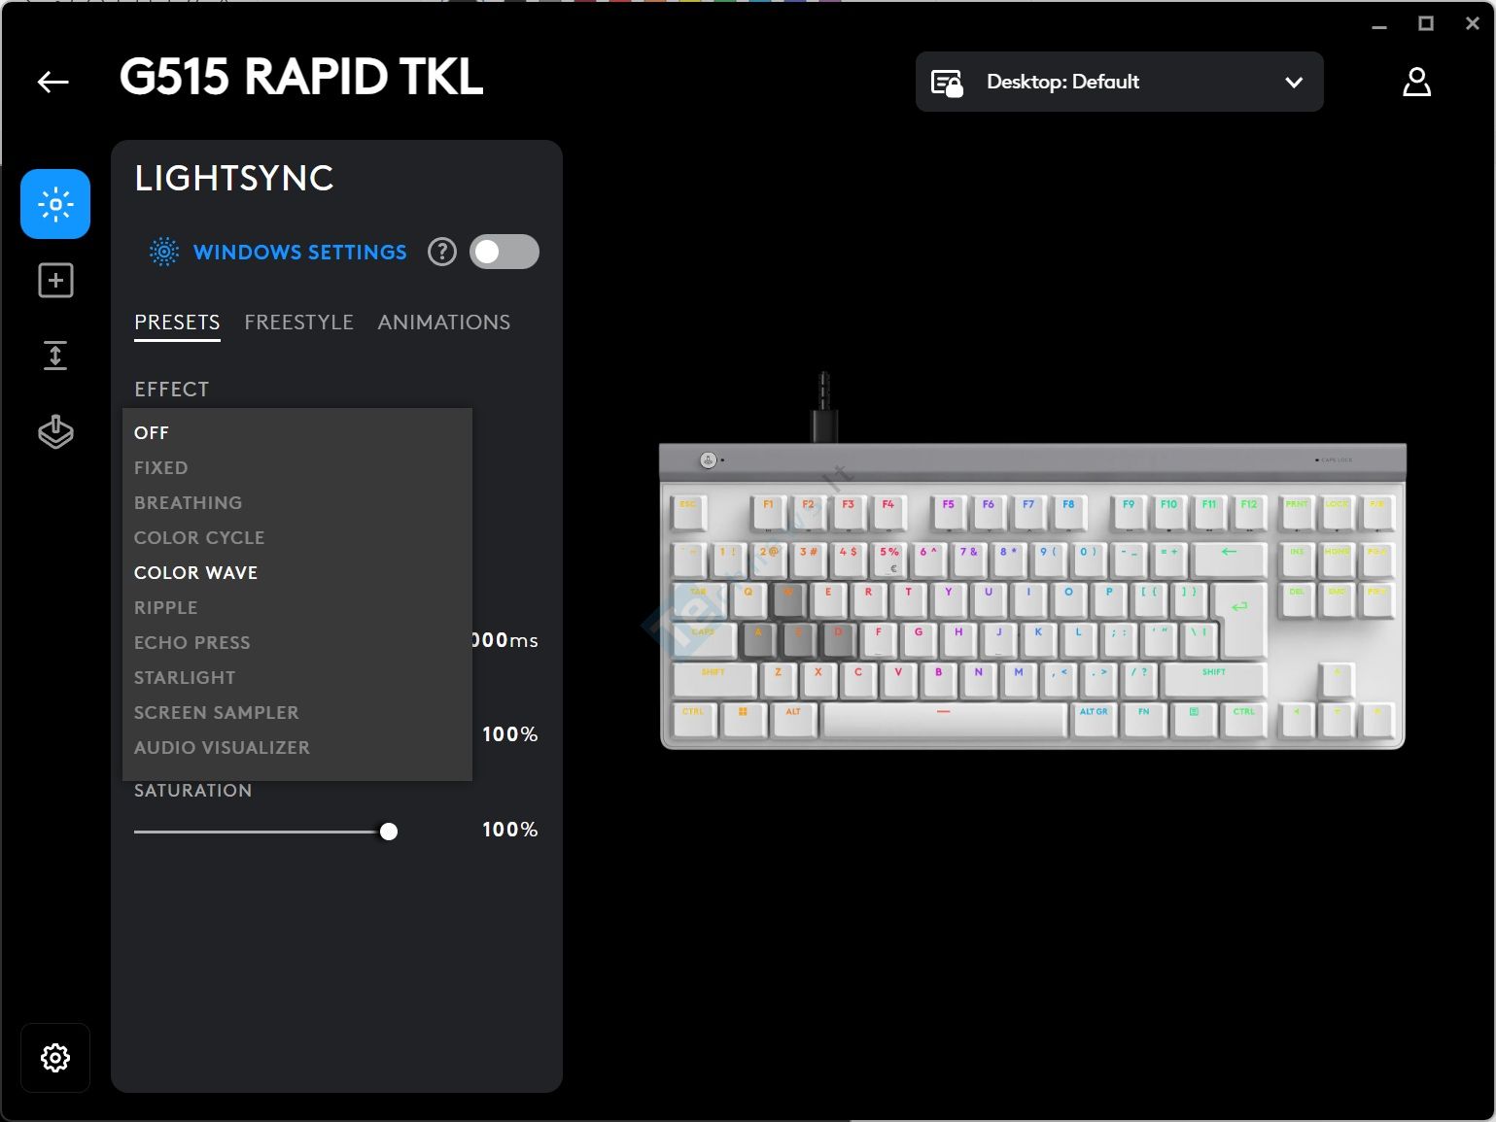Toggle the Windows Settings switch
The width and height of the screenshot is (1496, 1122).
504,253
